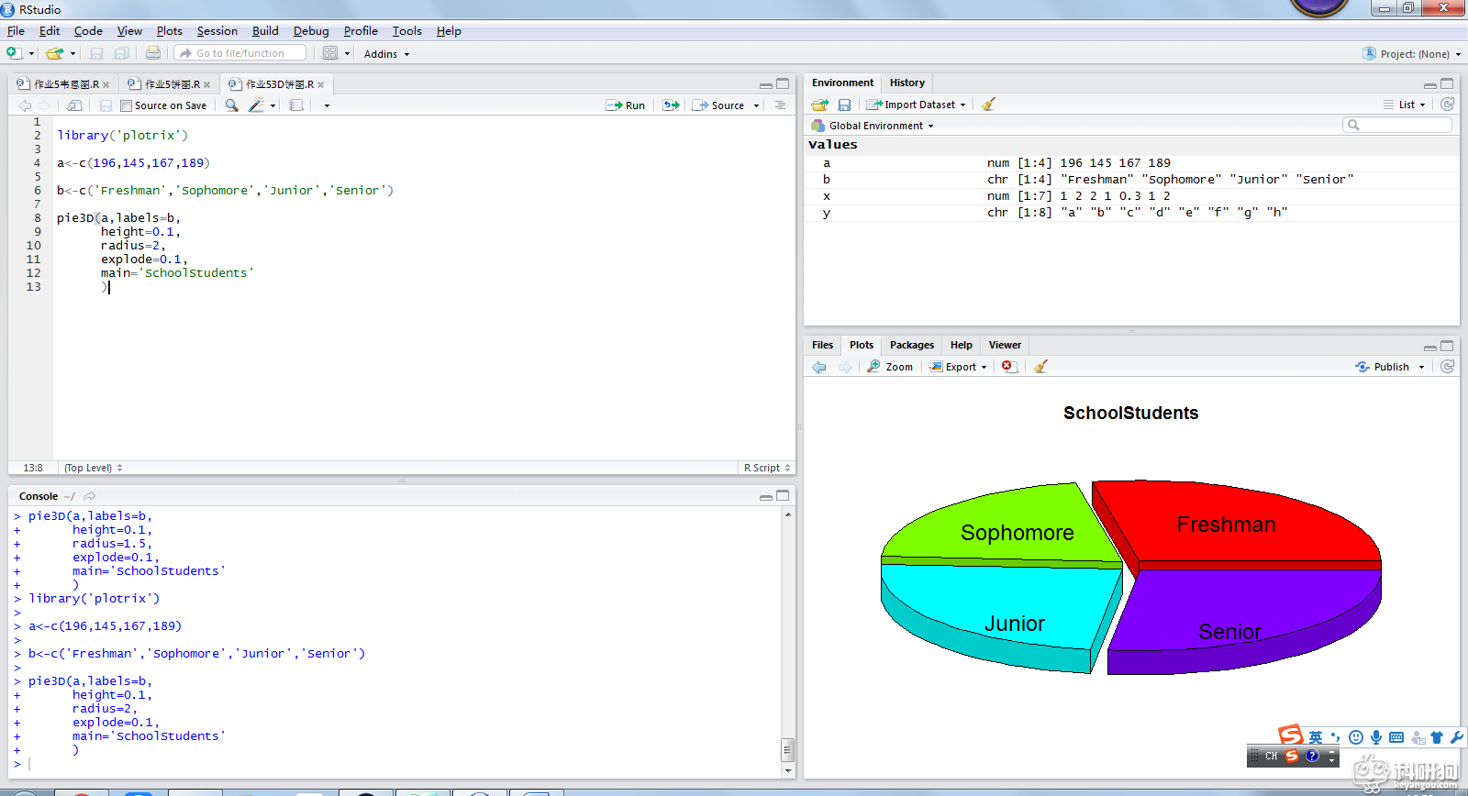Open the Tools menu
The width and height of the screenshot is (1468, 796).
coord(407,31)
